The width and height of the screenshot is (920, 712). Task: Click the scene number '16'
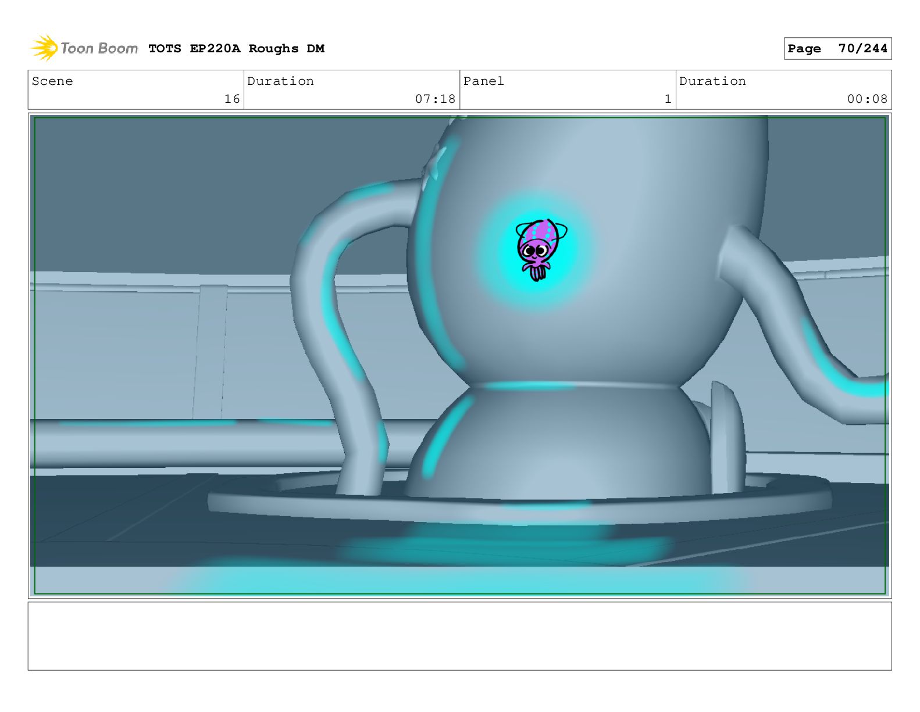(232, 99)
